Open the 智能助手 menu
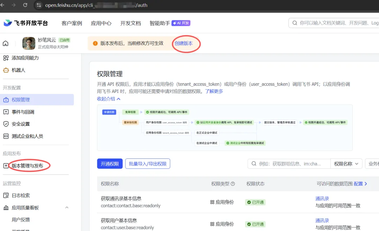The height and width of the screenshot is (231, 379). point(160,23)
